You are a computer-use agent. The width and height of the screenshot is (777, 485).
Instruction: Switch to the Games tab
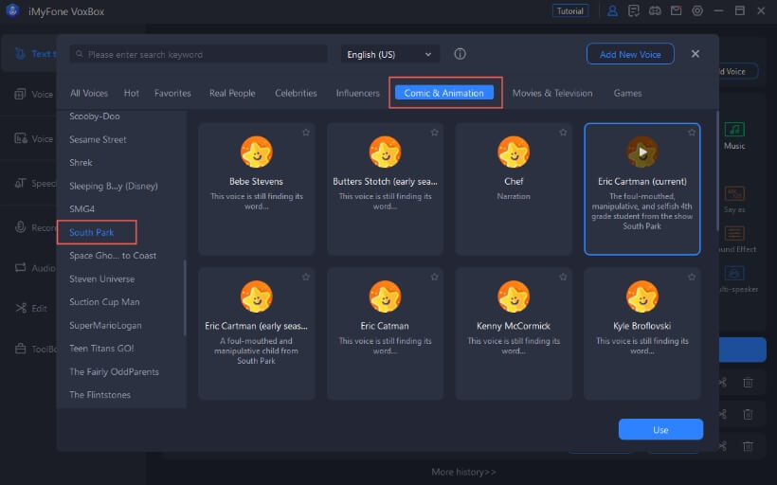point(627,93)
